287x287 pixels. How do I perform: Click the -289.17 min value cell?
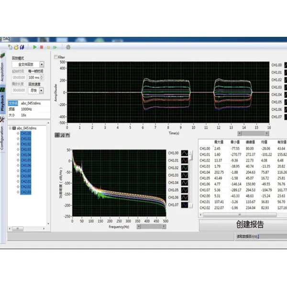pos(236,190)
